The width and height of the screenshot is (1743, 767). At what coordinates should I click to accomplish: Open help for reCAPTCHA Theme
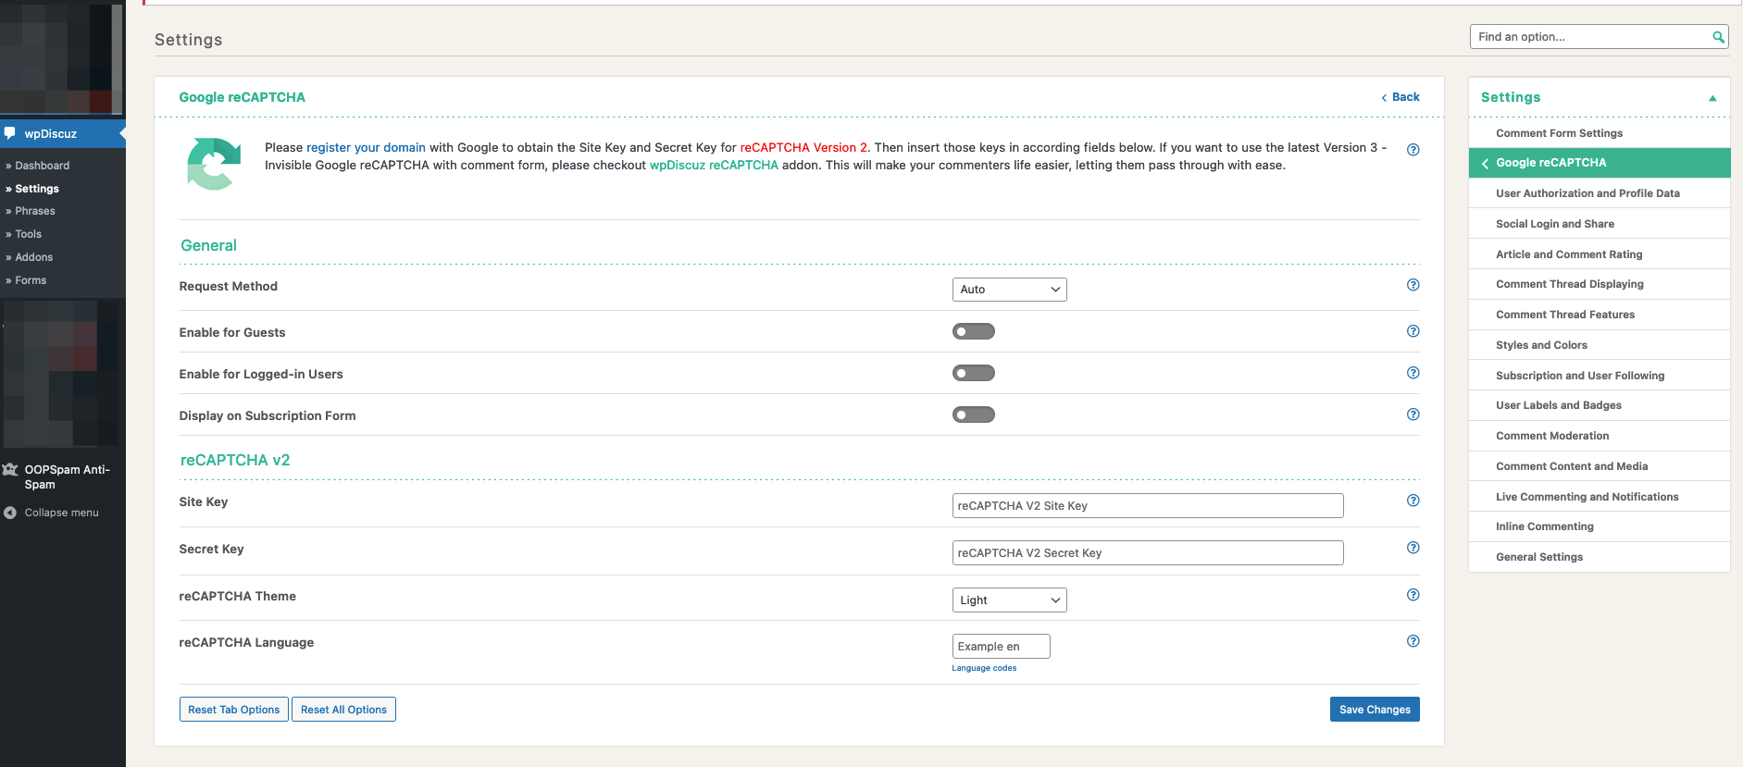pos(1413,595)
